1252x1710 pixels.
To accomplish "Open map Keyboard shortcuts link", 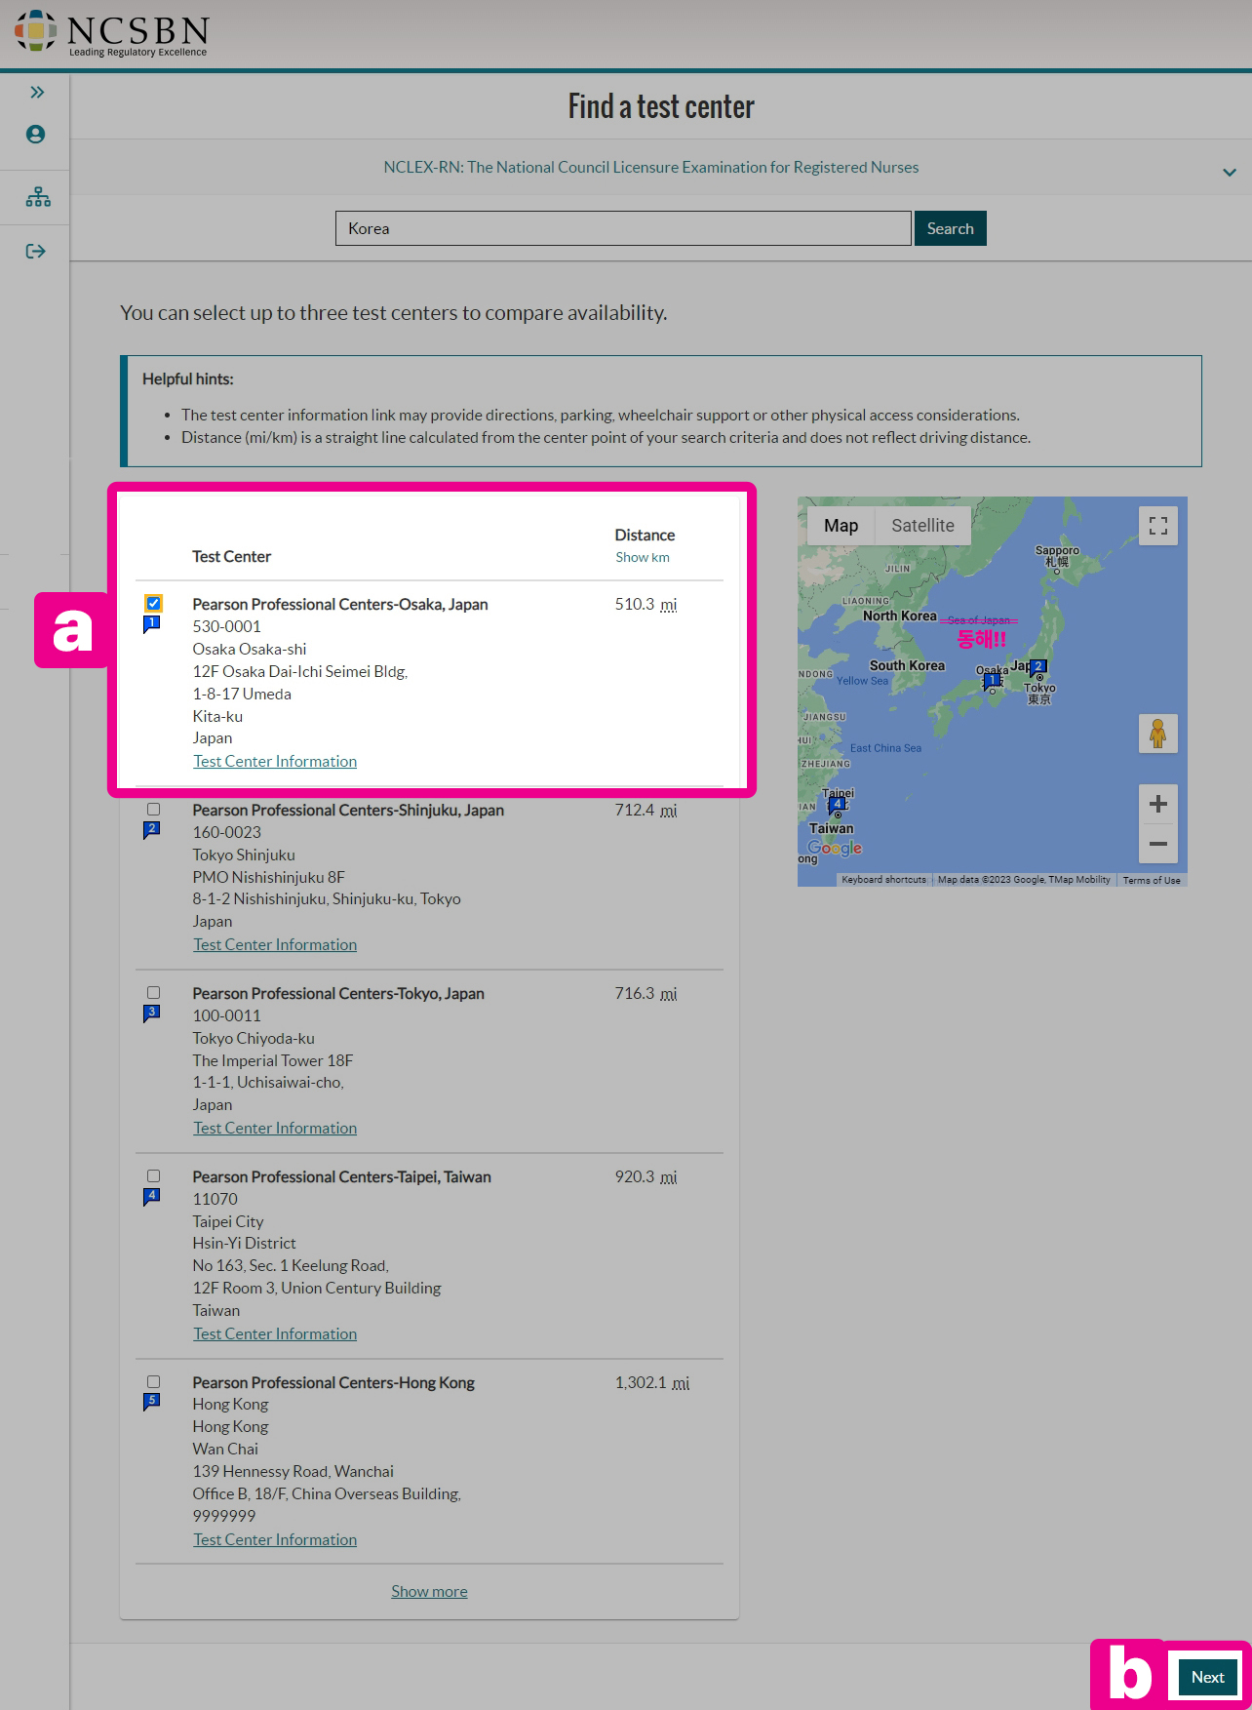I will tap(883, 880).
